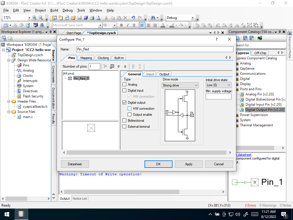The height and width of the screenshot is (220, 293).
Task: Click the Number of pins field
Action: click(94, 66)
